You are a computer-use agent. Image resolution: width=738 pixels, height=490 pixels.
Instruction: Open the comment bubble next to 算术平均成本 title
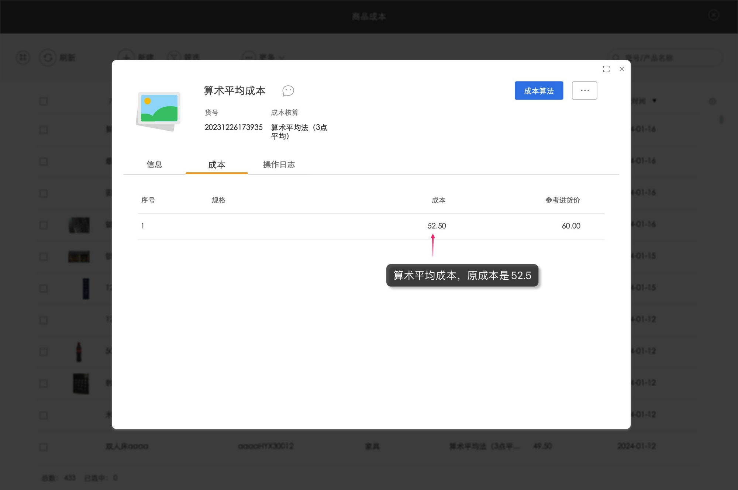coord(289,91)
